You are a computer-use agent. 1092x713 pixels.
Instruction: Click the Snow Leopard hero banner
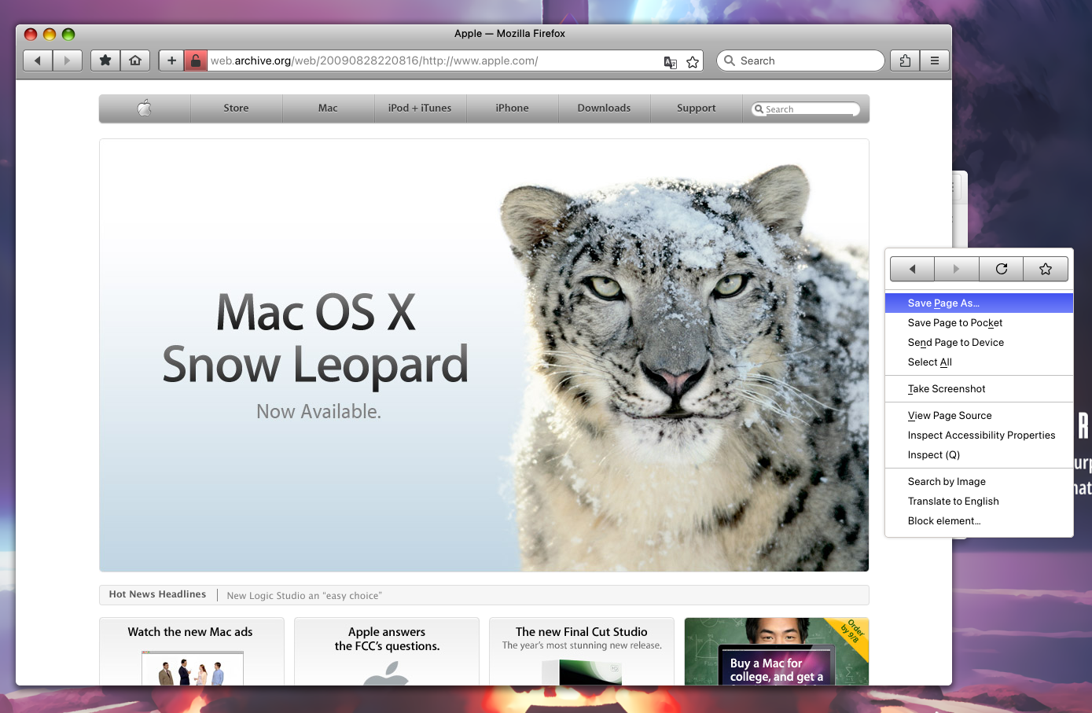pyautogui.click(x=484, y=355)
